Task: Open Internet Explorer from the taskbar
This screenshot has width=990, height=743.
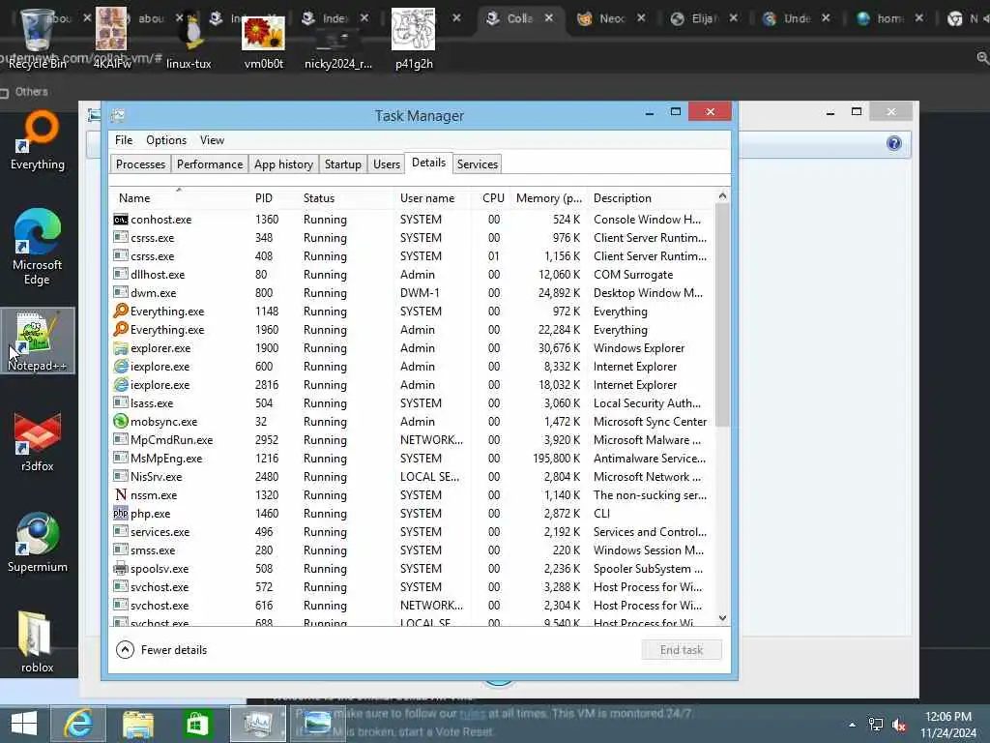Action: click(78, 724)
